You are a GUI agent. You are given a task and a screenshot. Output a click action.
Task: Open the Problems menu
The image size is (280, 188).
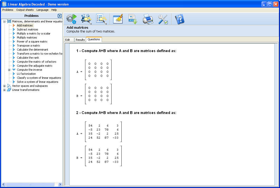coord(8,10)
